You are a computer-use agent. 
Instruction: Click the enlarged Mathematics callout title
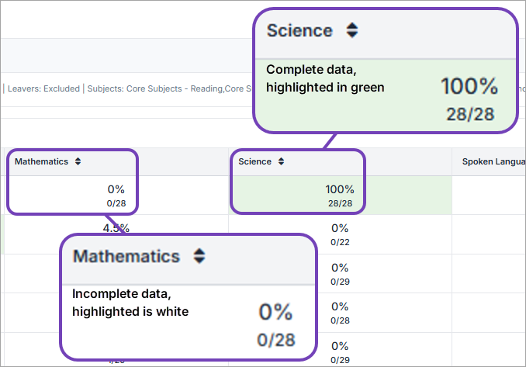(x=126, y=256)
